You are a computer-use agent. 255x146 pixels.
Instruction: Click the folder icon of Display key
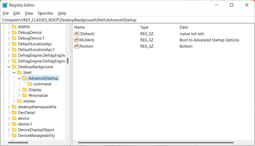25,90
